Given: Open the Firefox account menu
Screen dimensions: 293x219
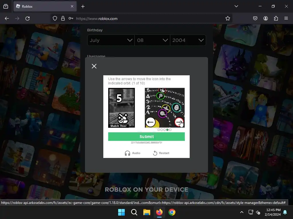Looking at the screenshot, I should 266,19.
